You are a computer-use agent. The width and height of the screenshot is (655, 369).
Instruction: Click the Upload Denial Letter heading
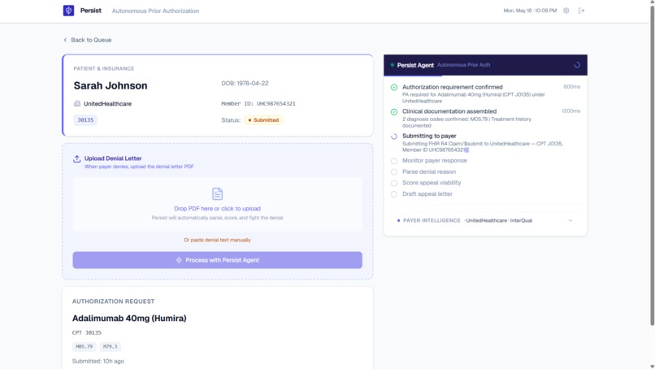(x=113, y=158)
